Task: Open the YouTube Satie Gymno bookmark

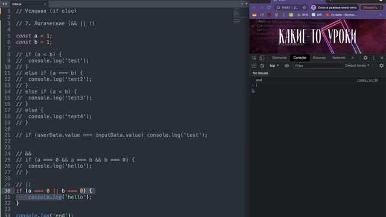Action: [x=341, y=15]
